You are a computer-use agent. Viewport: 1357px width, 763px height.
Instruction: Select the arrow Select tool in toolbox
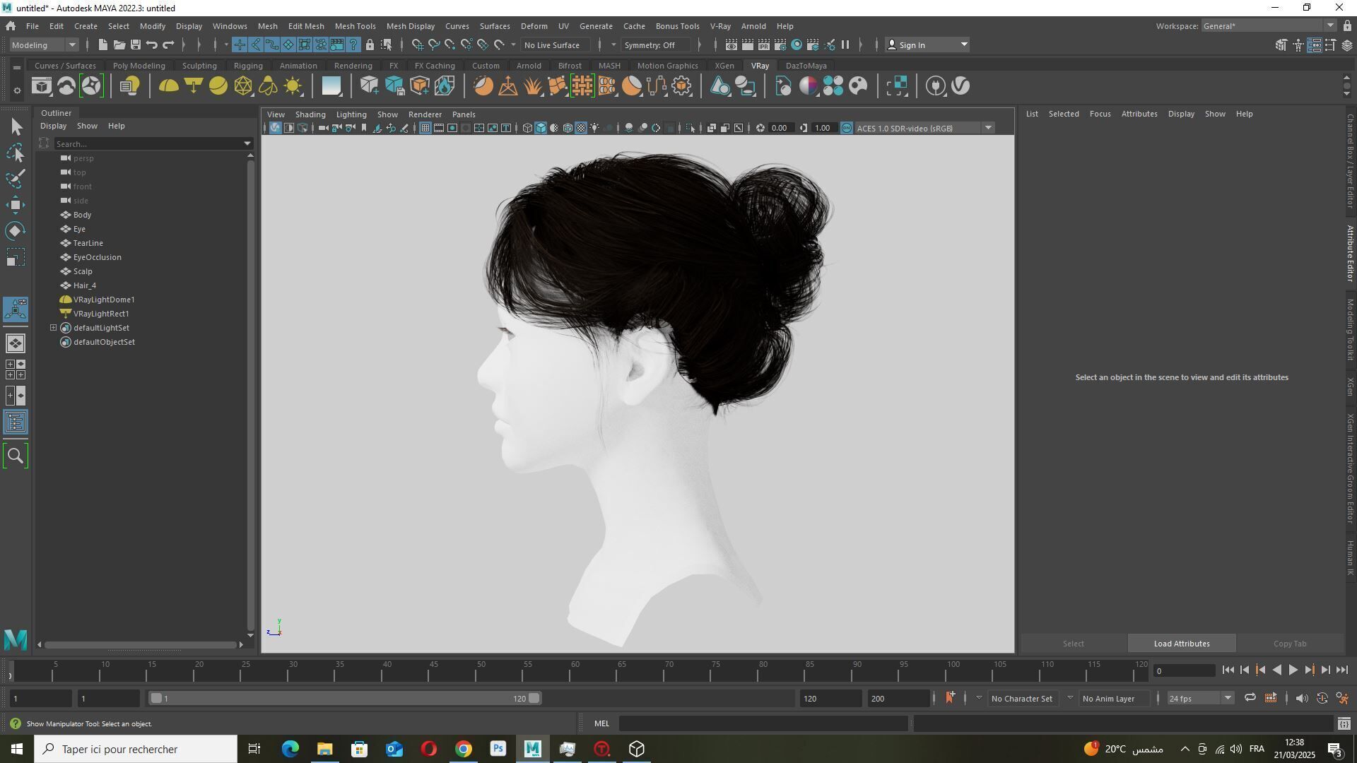[16, 126]
